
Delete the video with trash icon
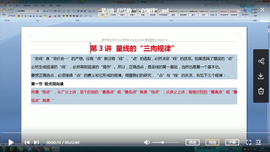[261, 91]
